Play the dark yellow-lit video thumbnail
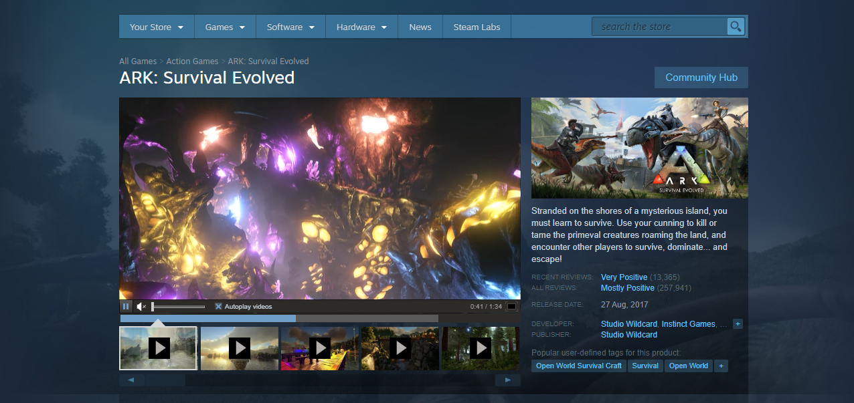Screen dimensions: 854x403 click(x=400, y=348)
